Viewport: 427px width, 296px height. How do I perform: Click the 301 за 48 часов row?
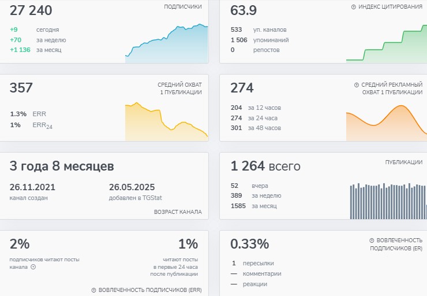(x=256, y=128)
